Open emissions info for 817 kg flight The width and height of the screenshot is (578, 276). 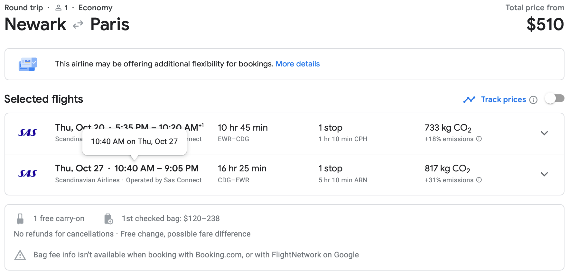[479, 180]
